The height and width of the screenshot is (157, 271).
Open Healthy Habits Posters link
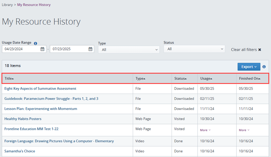tap(23, 119)
